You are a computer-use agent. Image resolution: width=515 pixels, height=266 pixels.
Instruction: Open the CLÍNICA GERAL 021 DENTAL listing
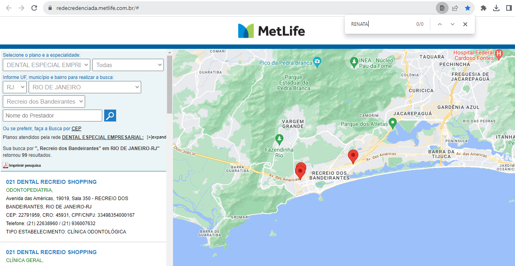(x=51, y=252)
